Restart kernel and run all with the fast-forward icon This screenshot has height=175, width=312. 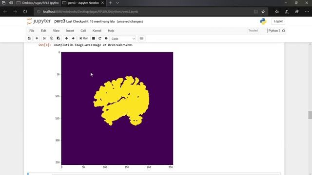[x=106, y=38]
